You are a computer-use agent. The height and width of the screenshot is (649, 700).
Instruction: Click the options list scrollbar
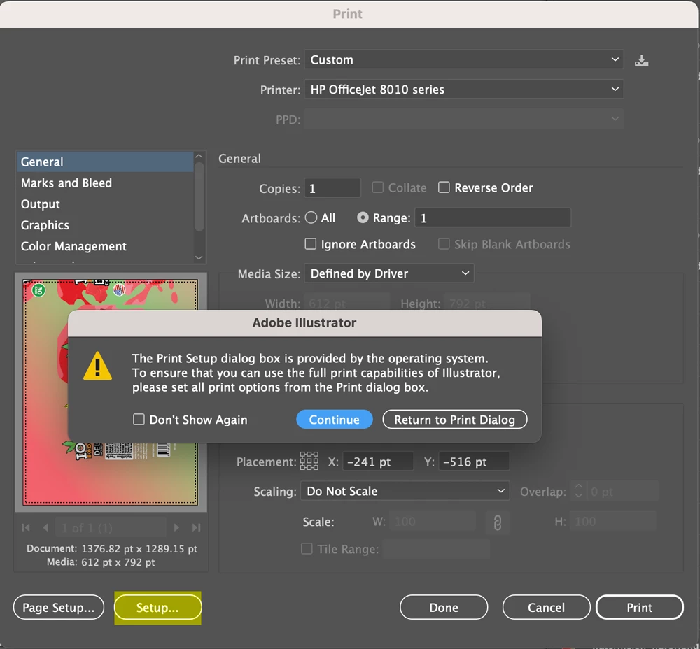tap(199, 197)
